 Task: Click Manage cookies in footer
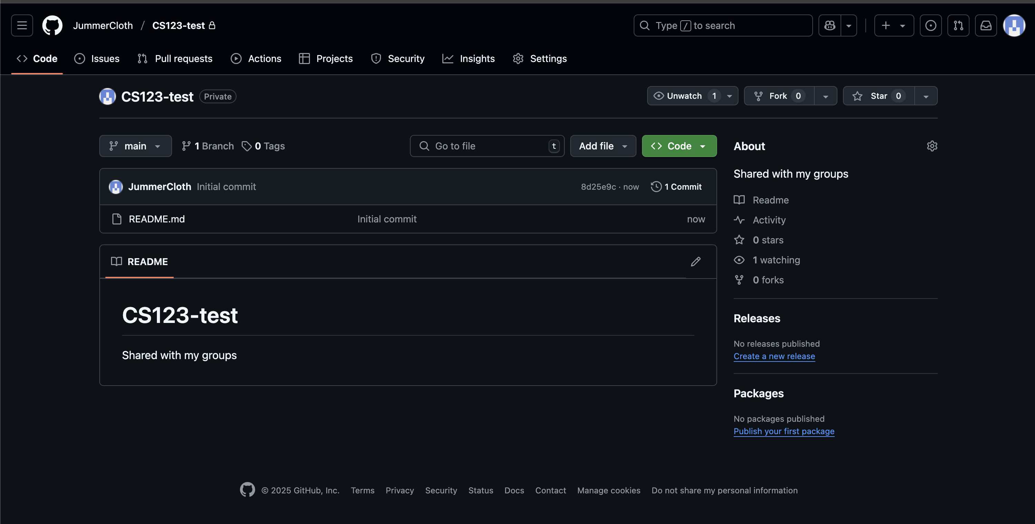[x=609, y=491]
